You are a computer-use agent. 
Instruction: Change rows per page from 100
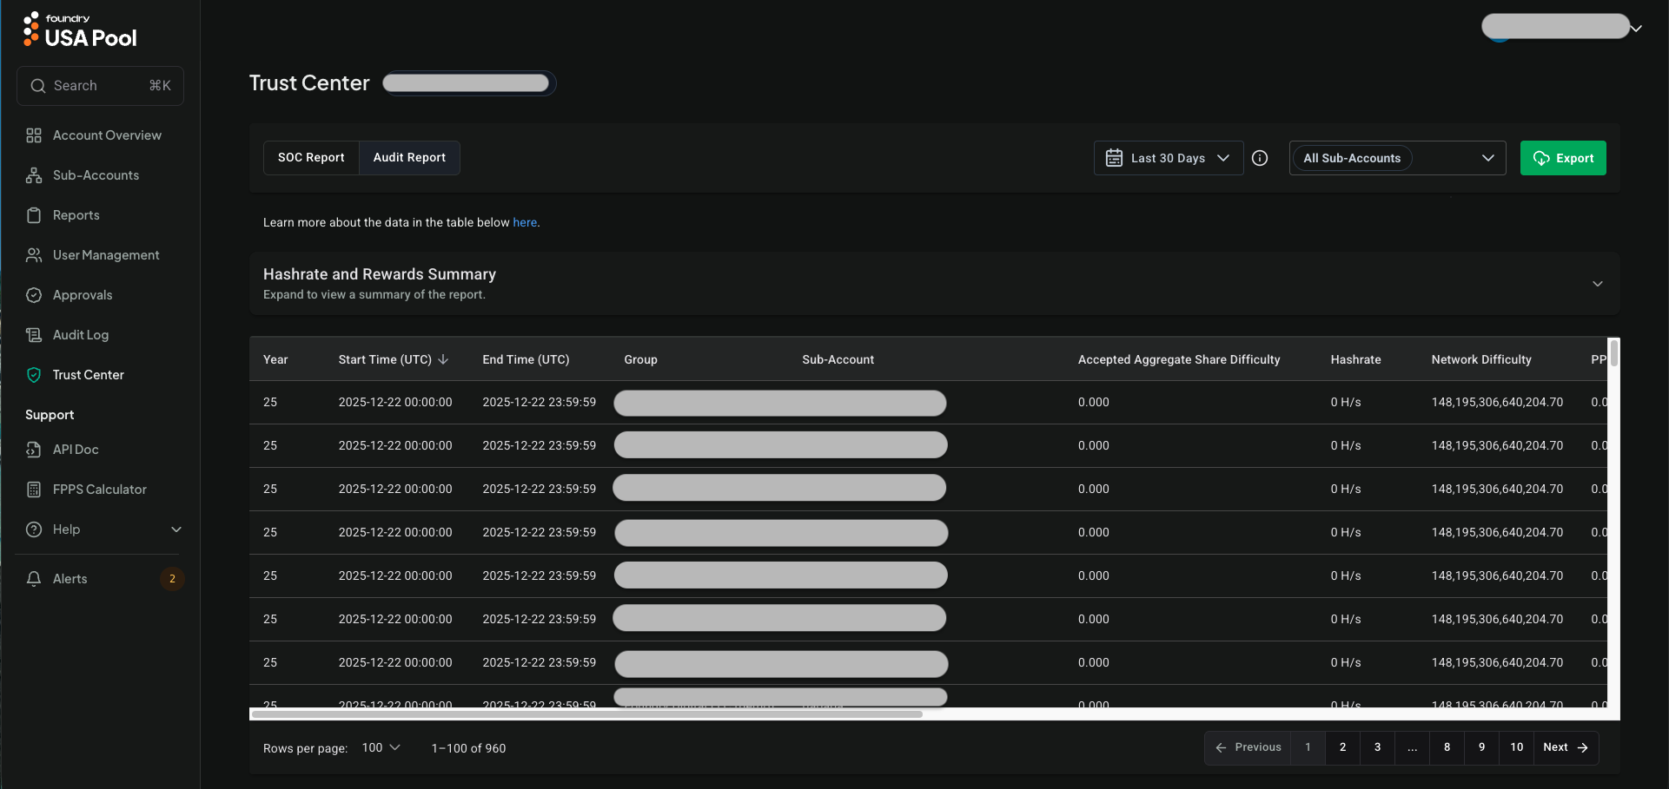[381, 747]
